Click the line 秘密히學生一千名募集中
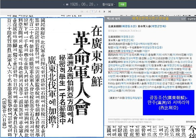This screenshot has width=196, height=138. pyautogui.click(x=135, y=48)
